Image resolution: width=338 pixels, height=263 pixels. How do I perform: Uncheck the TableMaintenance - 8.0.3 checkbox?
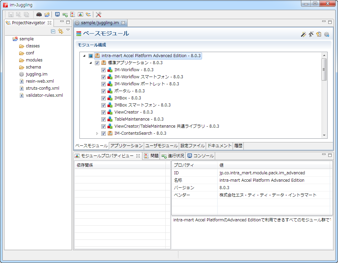coord(103,119)
